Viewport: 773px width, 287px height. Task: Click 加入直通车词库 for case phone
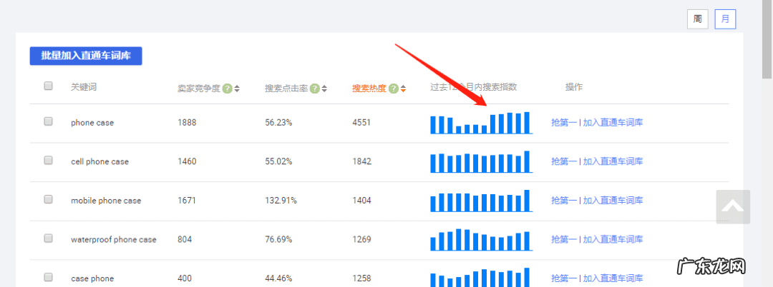tap(613, 278)
